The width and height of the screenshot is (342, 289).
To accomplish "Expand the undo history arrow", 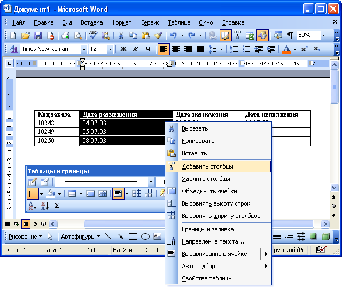I will [182, 35].
